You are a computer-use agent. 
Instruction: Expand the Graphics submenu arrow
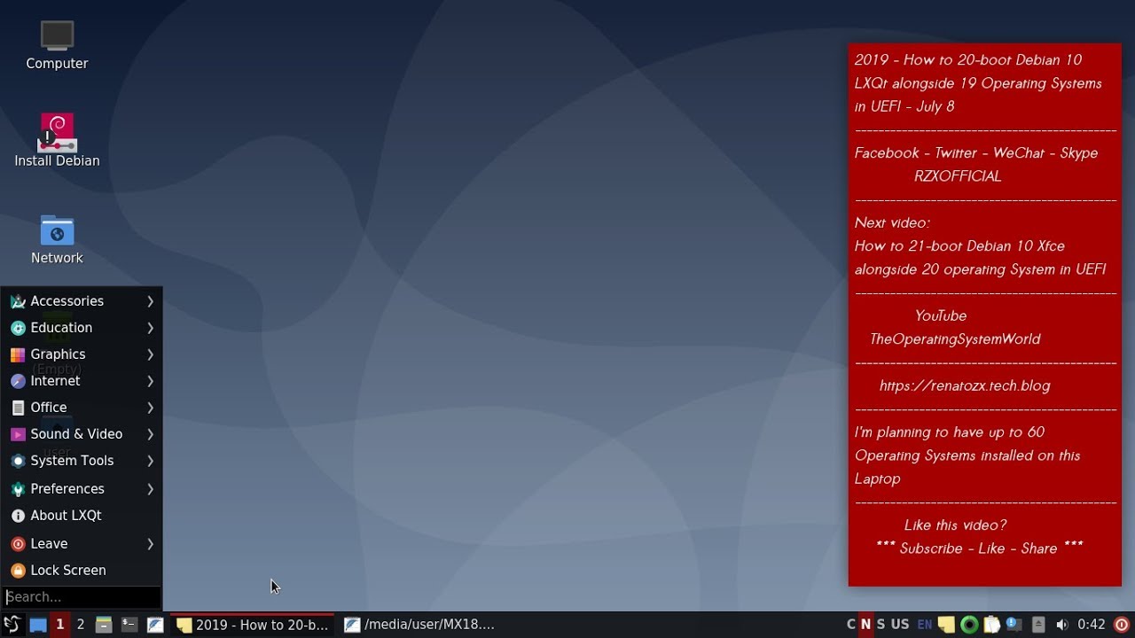151,354
